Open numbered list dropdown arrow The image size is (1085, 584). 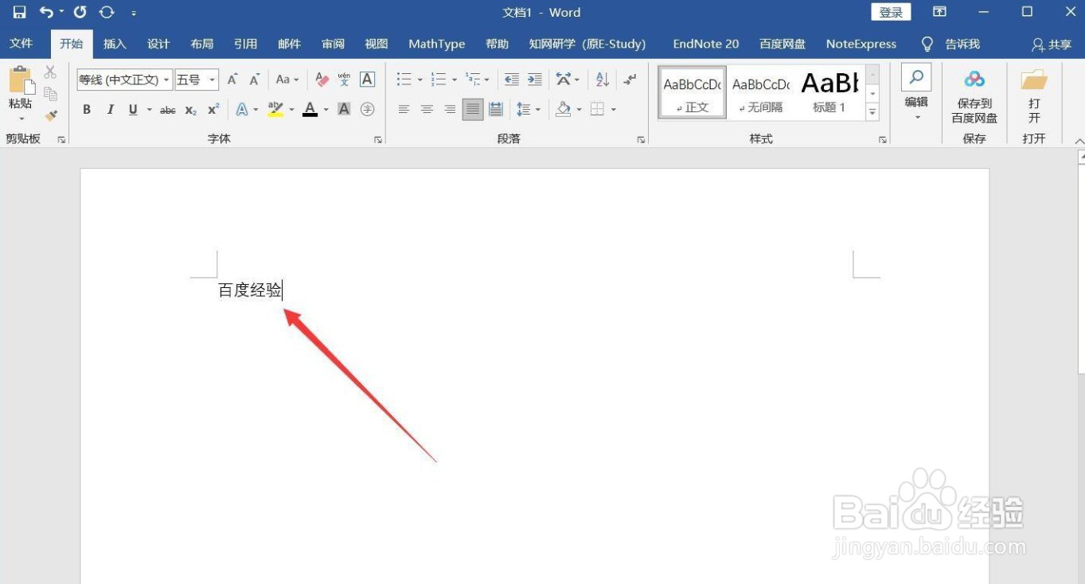[x=455, y=80]
